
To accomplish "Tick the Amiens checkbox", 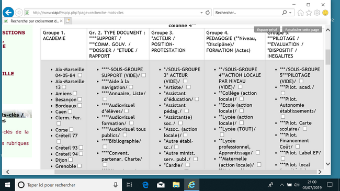I will [x=75, y=93].
